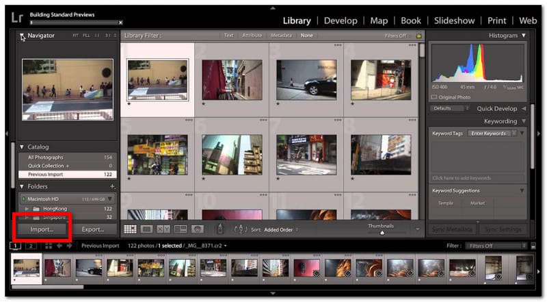Select 1:1 zoom level in Navigator
The image size is (547, 302).
click(x=97, y=36)
